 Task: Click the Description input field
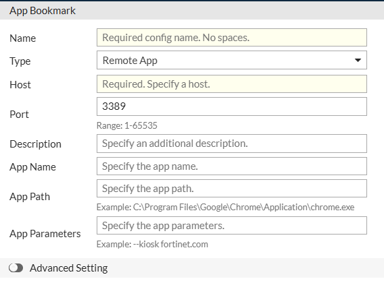[232, 144]
